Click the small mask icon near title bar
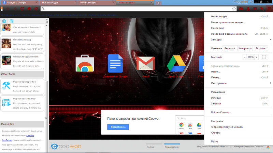273x153 pixels. (x=251, y=2)
